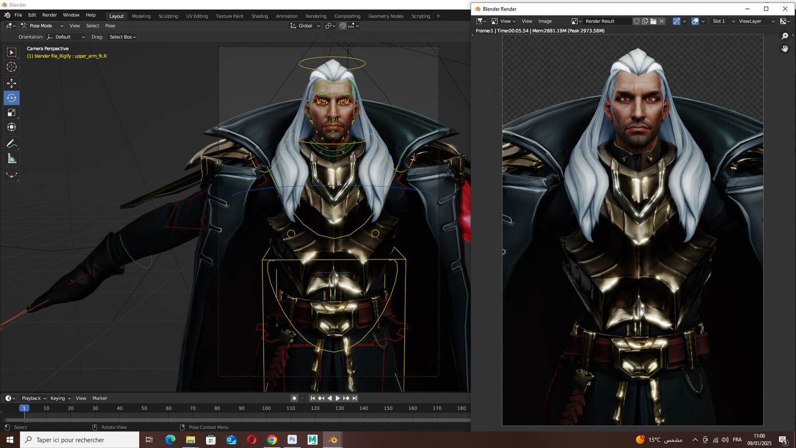The image size is (796, 448).
Task: Select the Annotate tool
Action: tap(11, 144)
